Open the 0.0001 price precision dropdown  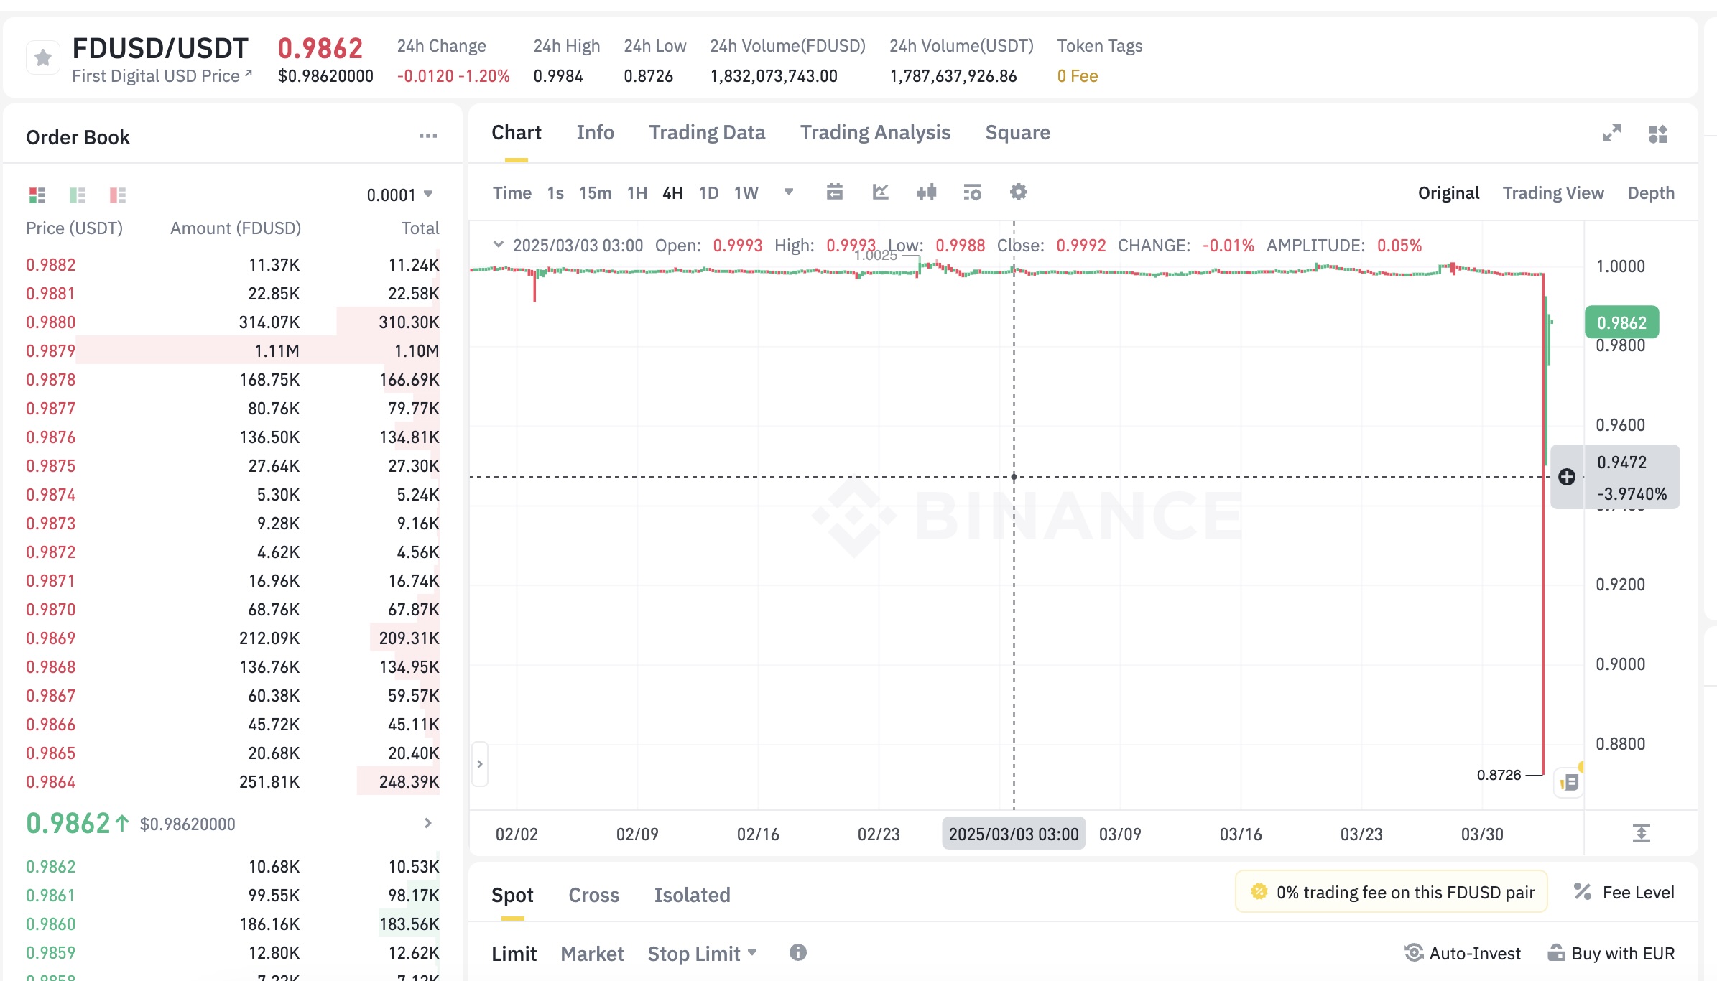(x=399, y=195)
